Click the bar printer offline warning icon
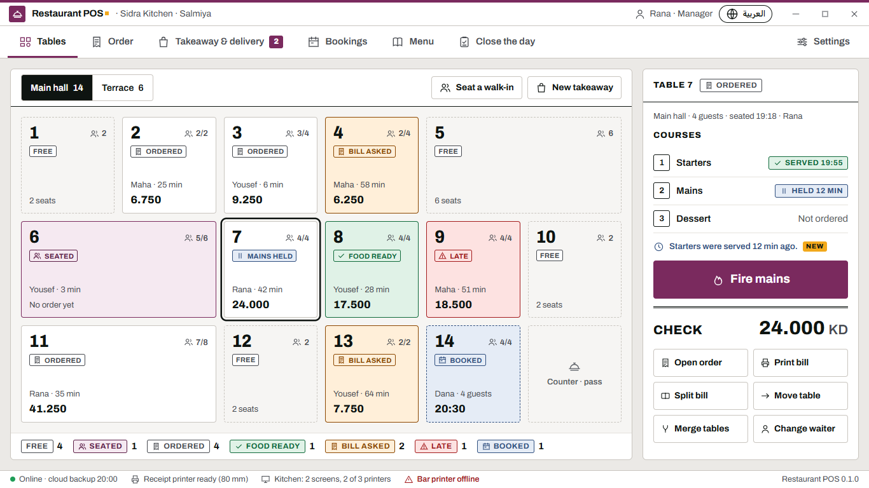This screenshot has height=488, width=869. point(408,479)
